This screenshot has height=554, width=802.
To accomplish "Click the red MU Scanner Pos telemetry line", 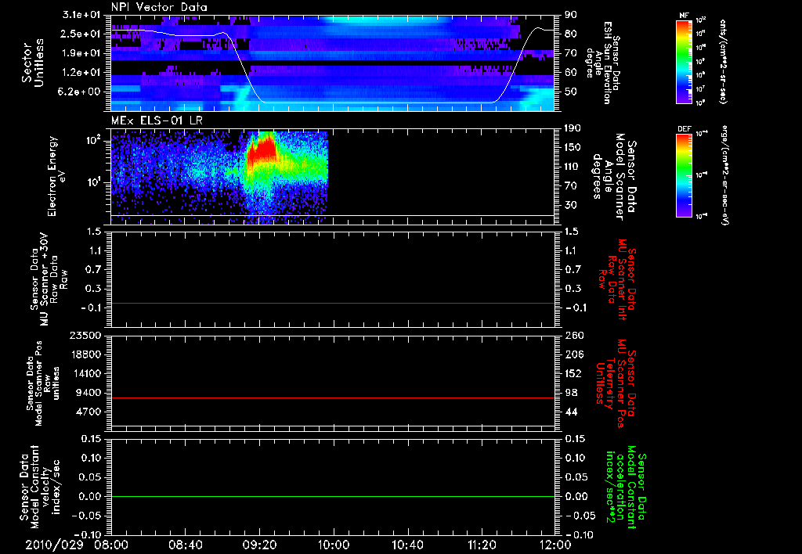I will click(x=332, y=398).
